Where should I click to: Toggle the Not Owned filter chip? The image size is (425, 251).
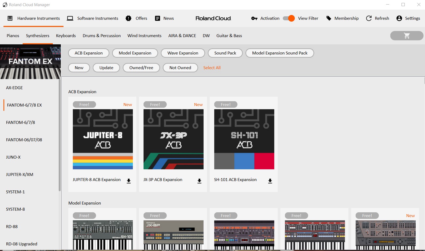(180, 68)
